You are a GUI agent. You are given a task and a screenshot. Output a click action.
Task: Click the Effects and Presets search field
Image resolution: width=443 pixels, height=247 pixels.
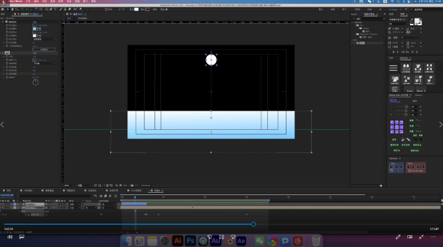(x=368, y=19)
